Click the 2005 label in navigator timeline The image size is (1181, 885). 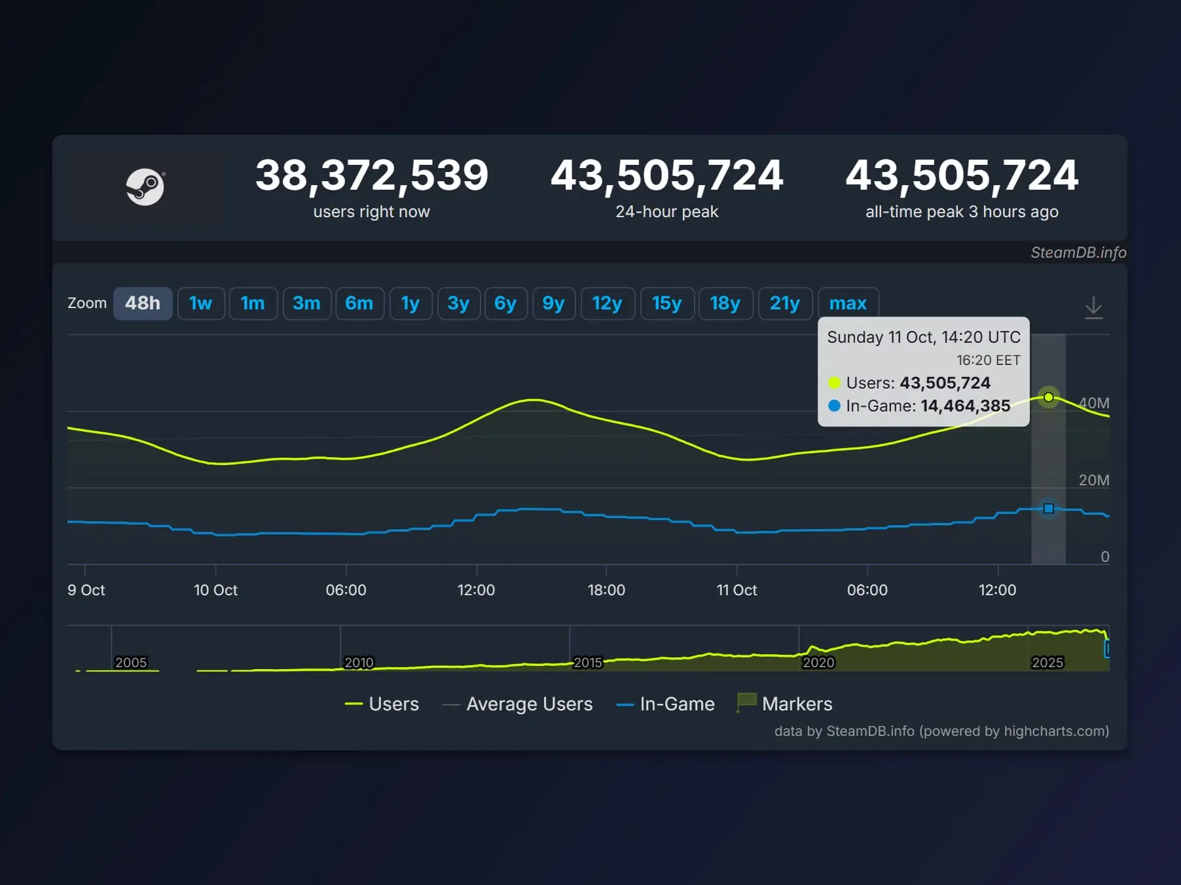[131, 663]
